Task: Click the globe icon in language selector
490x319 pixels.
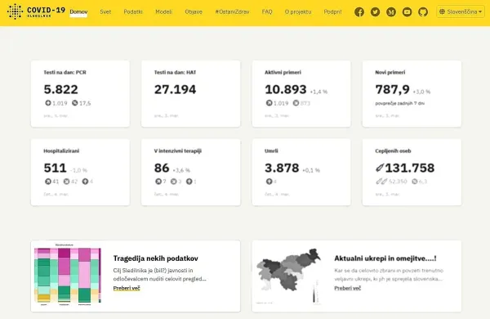Action: (442, 12)
